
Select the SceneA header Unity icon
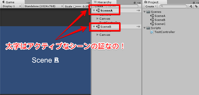click(98, 11)
